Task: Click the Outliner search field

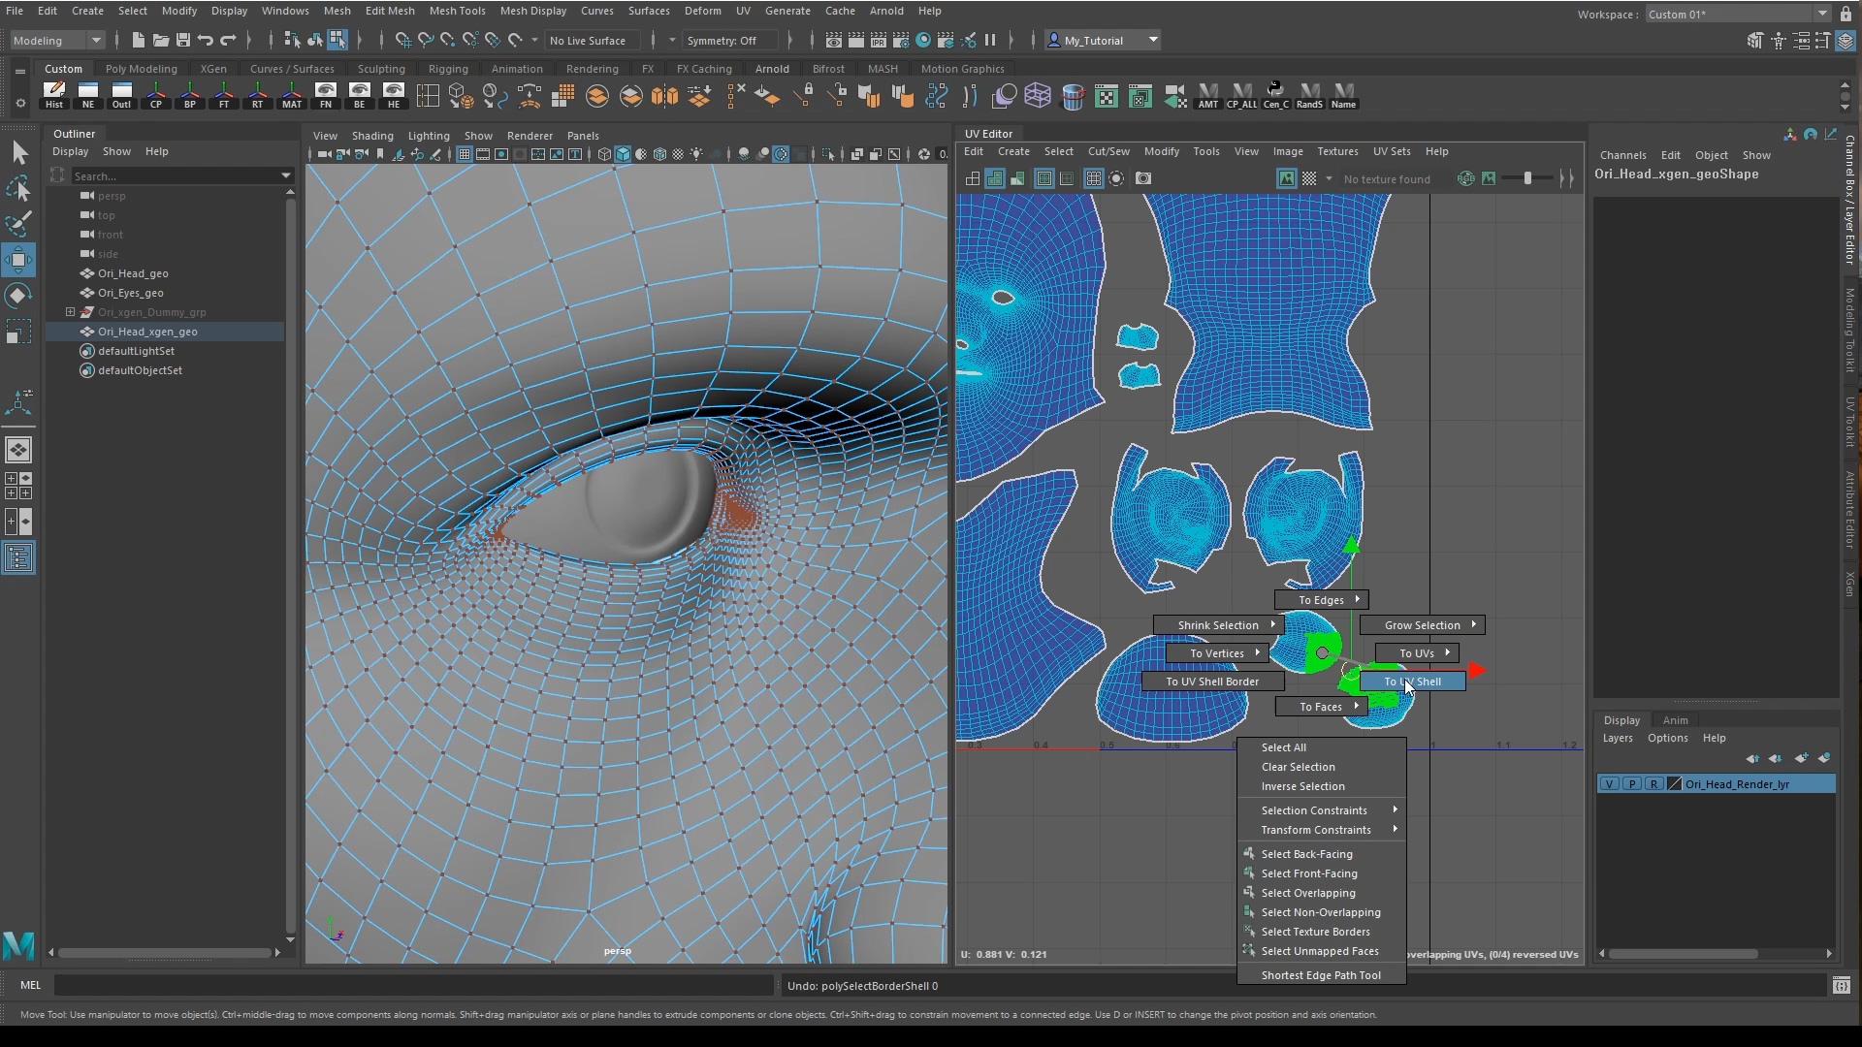Action: 175,175
